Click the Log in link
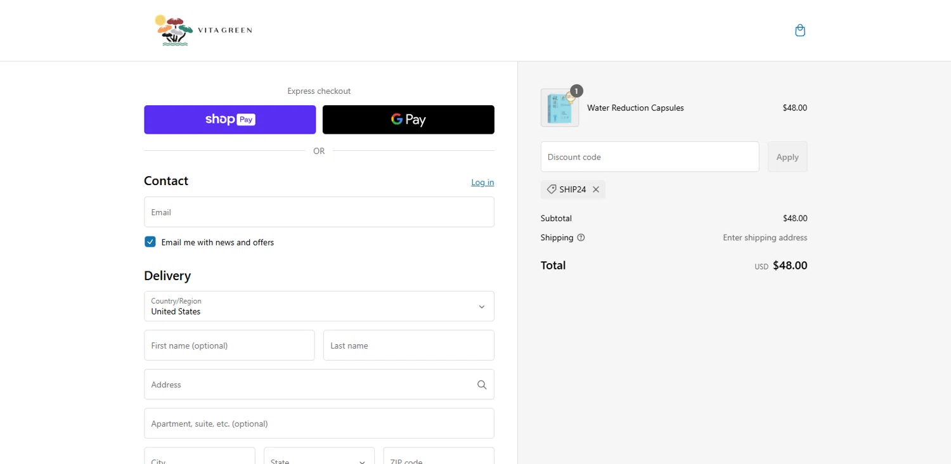Viewport: 951px width, 464px height. point(482,183)
